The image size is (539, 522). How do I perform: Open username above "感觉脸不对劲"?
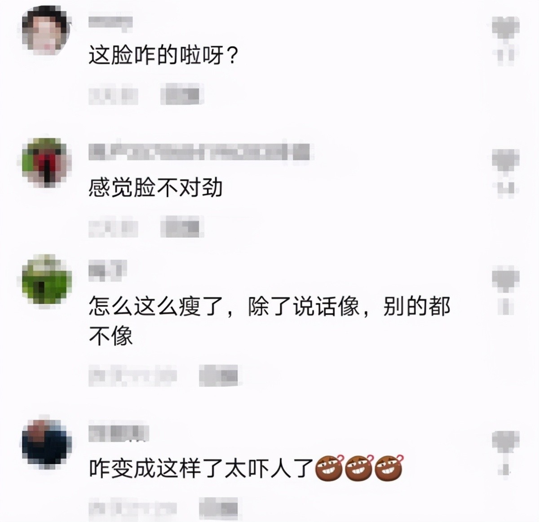pyautogui.click(x=199, y=152)
